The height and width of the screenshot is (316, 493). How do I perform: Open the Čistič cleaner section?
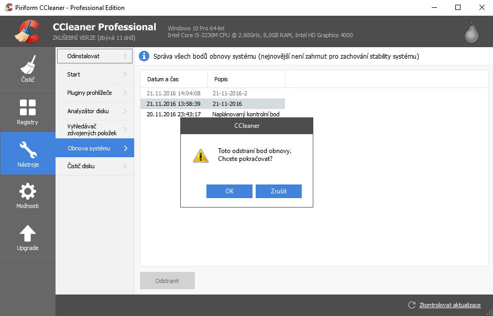coord(28,69)
